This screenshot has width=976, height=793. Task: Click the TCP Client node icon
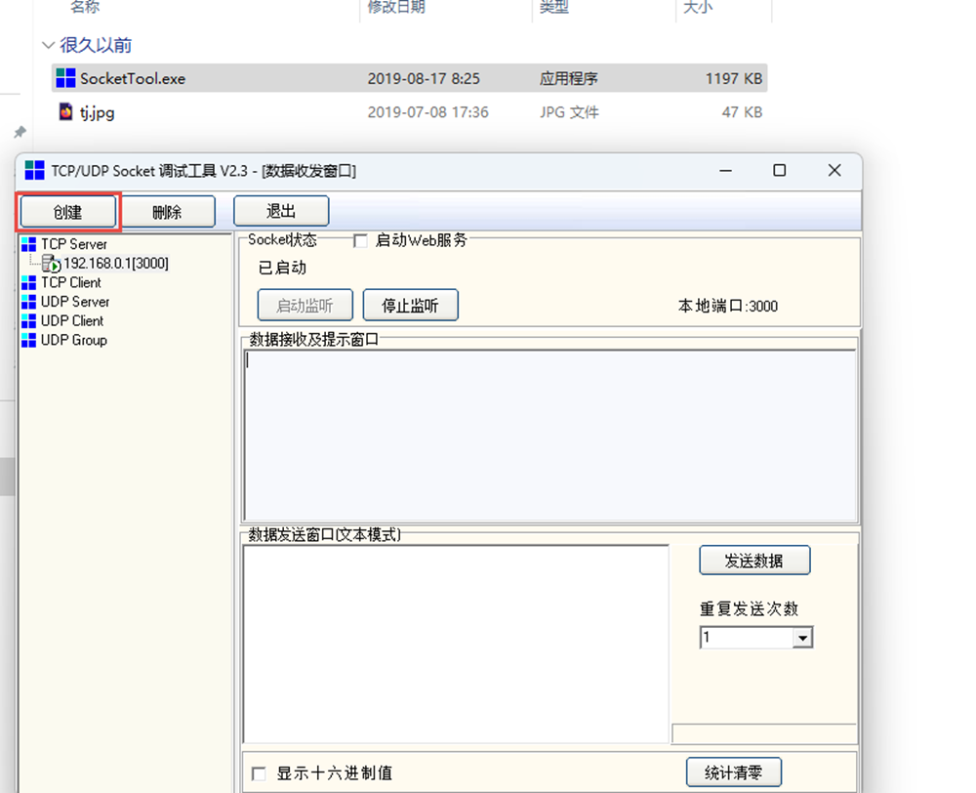point(28,282)
